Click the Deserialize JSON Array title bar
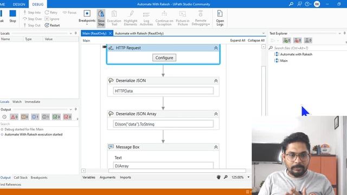The height and width of the screenshot is (195, 347). click(x=163, y=114)
